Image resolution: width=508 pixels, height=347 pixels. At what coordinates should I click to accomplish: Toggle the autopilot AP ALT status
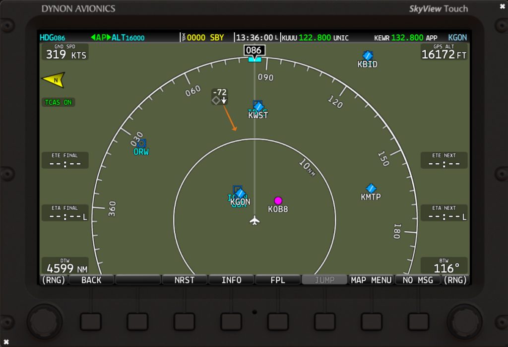pos(117,38)
